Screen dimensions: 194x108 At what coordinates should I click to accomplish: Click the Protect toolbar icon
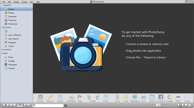pos(40,97)
